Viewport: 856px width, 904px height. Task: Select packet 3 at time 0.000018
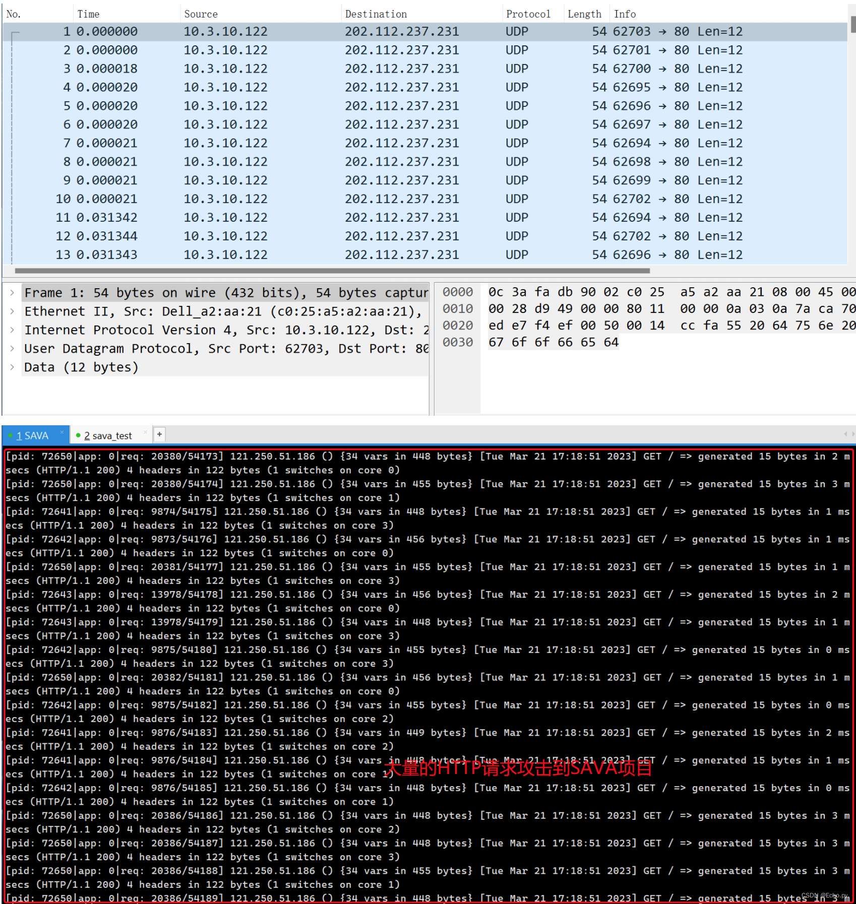pyautogui.click(x=424, y=69)
